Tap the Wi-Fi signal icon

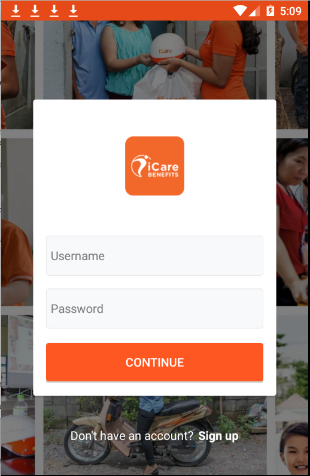pyautogui.click(x=240, y=11)
